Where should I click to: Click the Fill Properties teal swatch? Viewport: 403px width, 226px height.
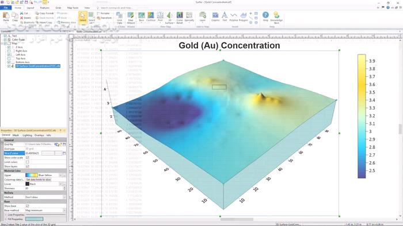click(x=34, y=219)
